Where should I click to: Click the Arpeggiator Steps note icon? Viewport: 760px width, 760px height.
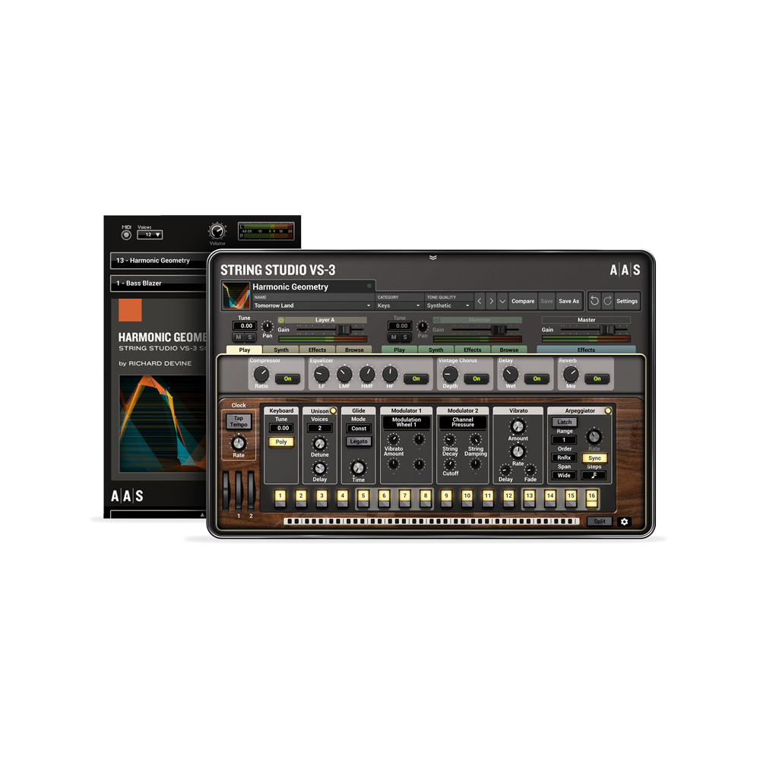594,476
